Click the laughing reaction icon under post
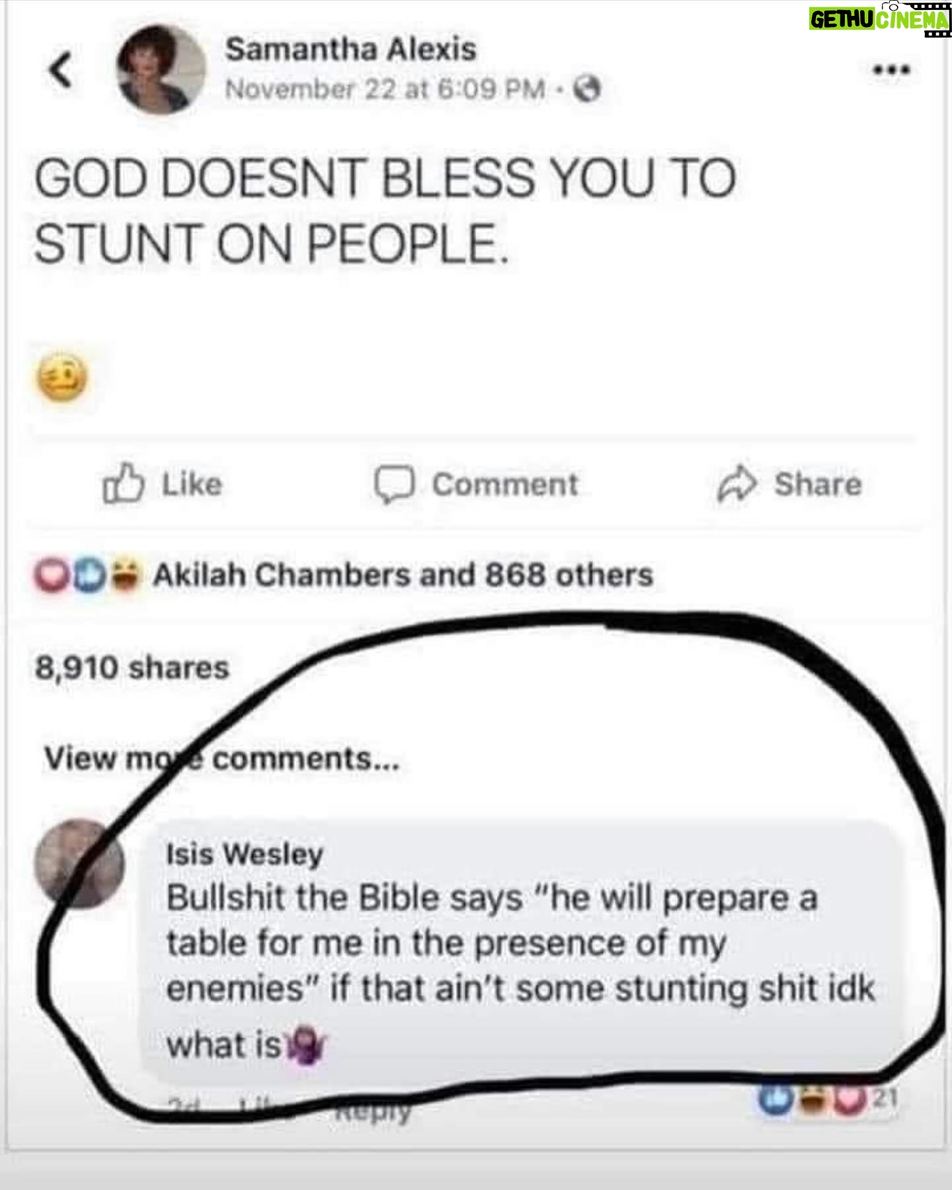Image resolution: width=952 pixels, height=1190 pixels. 126,575
